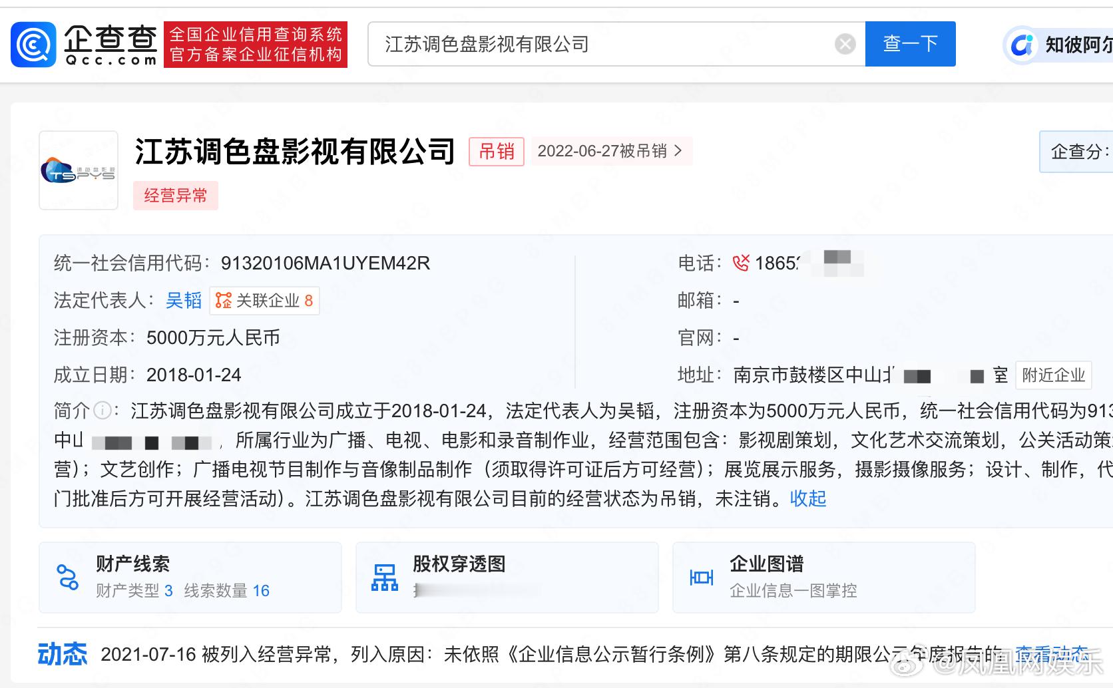This screenshot has height=688, width=1113.
Task: Click the phone icon beside 电话
Action: 740,263
